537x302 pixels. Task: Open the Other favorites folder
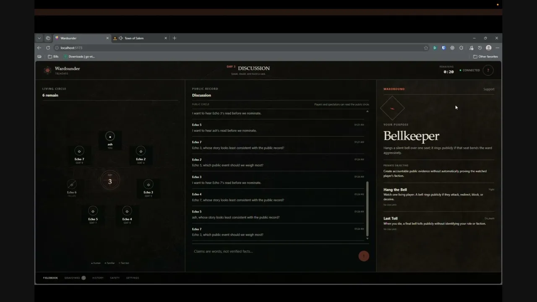(x=485, y=57)
